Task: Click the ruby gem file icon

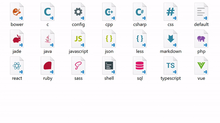Action: tap(48, 66)
